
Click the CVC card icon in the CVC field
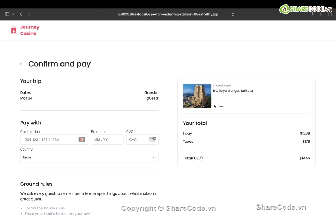[152, 139]
